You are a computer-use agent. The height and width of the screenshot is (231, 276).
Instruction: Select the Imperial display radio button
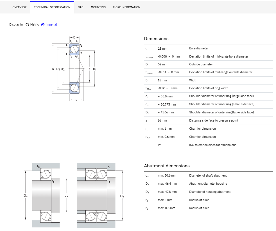43,25
